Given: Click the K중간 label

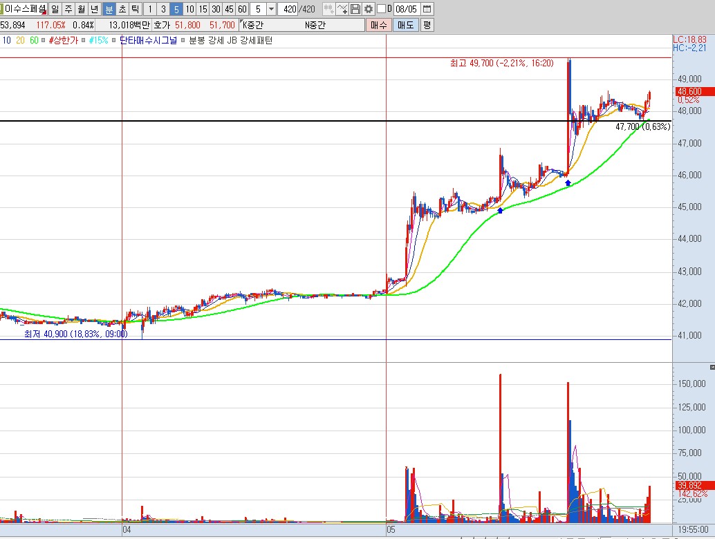Looking at the screenshot, I should coord(253,25).
